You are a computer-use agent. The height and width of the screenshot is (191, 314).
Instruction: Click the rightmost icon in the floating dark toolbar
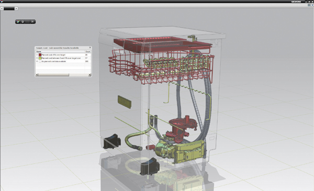33,22
